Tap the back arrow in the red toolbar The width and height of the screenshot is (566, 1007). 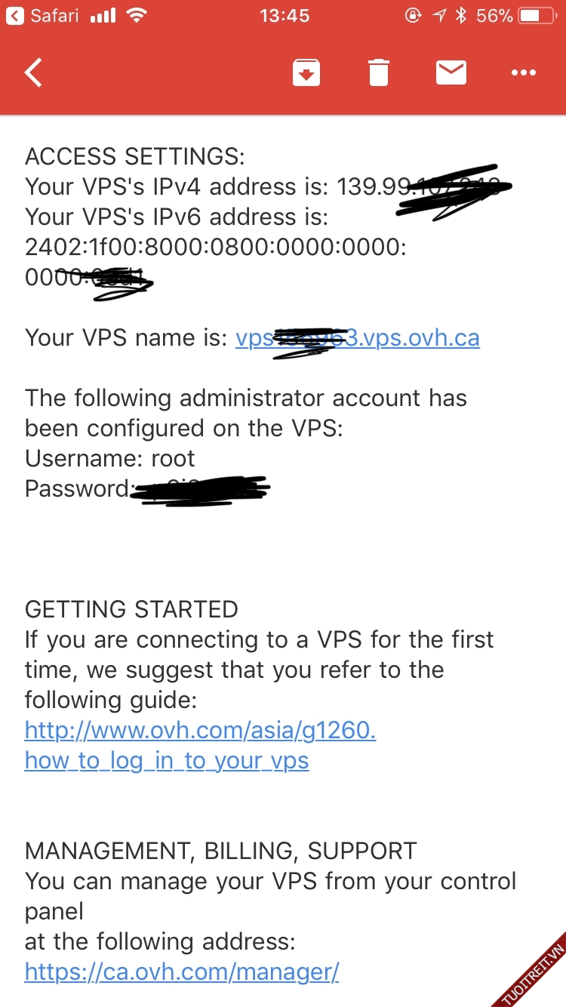pos(34,73)
